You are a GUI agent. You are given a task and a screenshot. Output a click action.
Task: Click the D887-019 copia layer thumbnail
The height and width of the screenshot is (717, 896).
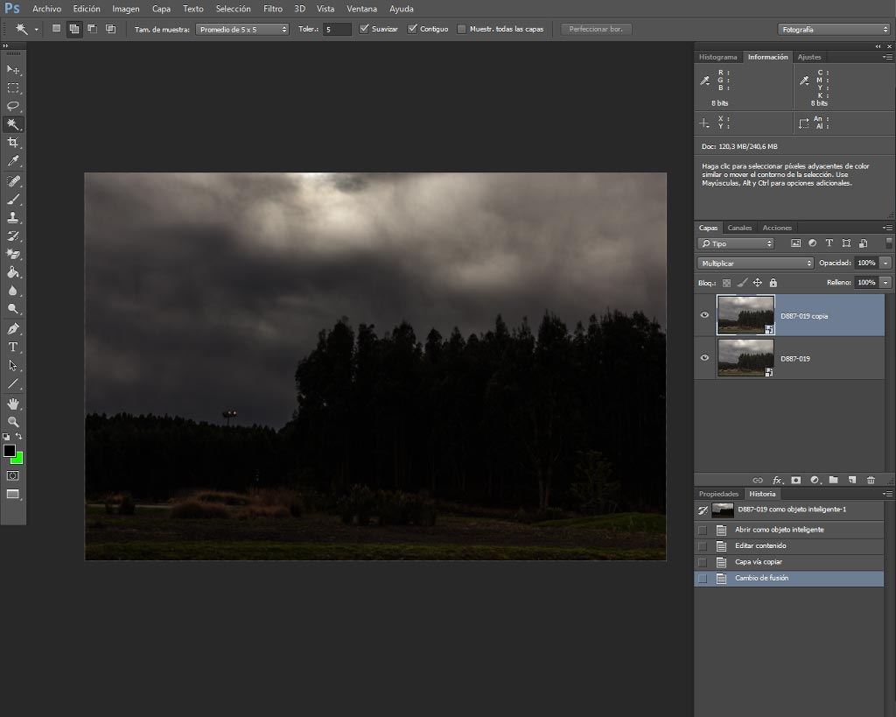pyautogui.click(x=745, y=315)
